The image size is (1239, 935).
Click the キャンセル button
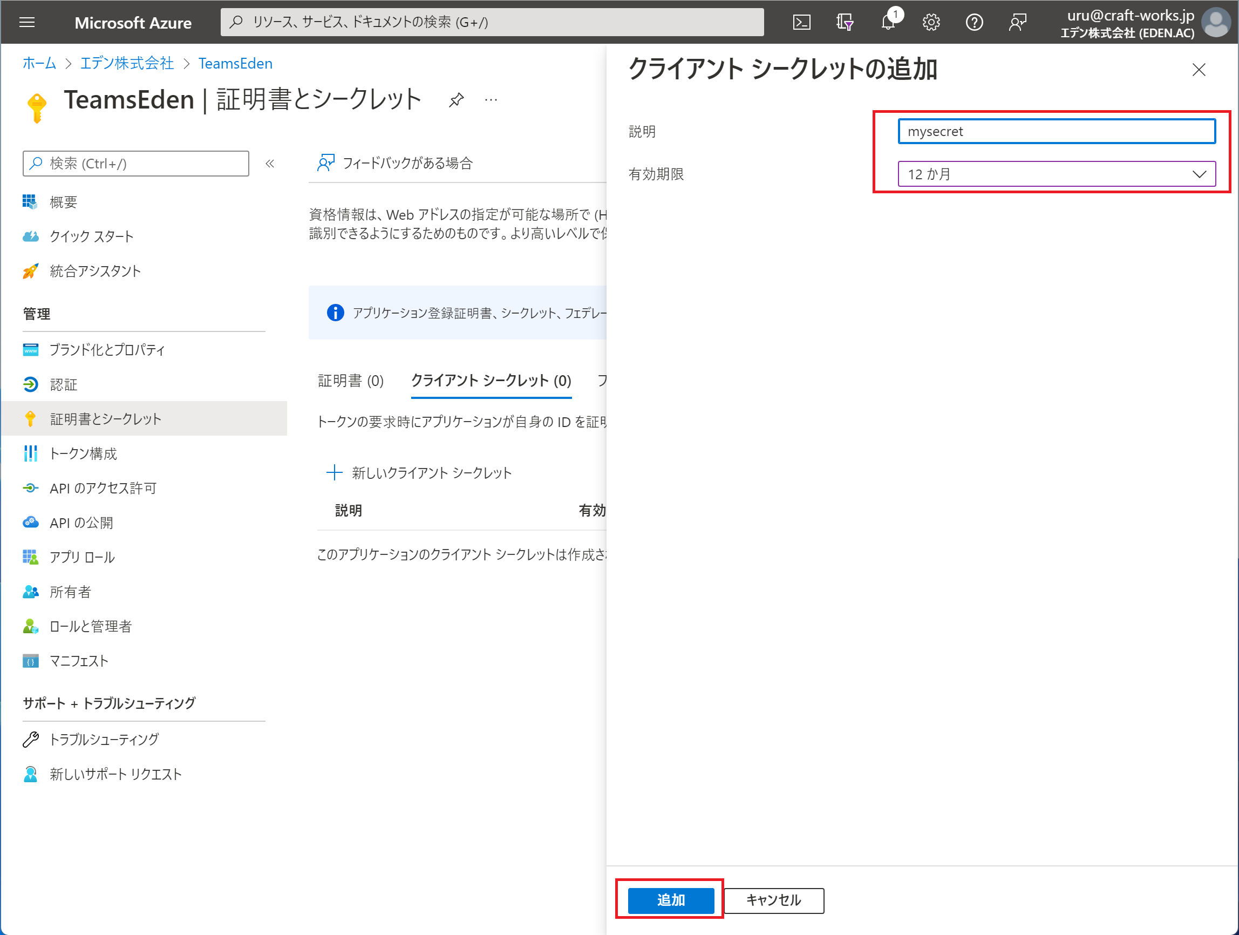(773, 900)
